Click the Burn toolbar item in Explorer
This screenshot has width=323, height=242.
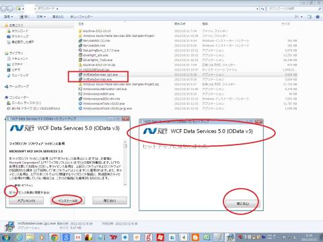pyautogui.click(x=58, y=17)
